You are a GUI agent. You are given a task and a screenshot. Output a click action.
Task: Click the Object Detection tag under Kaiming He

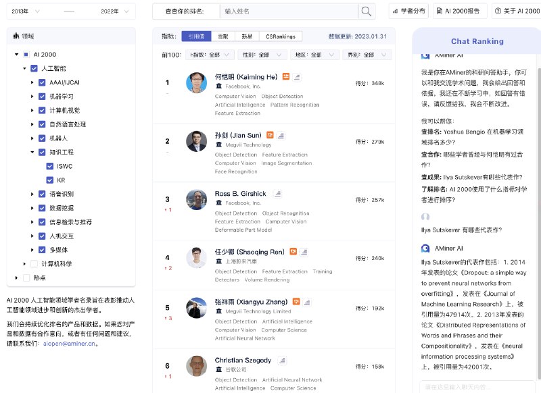(x=282, y=96)
